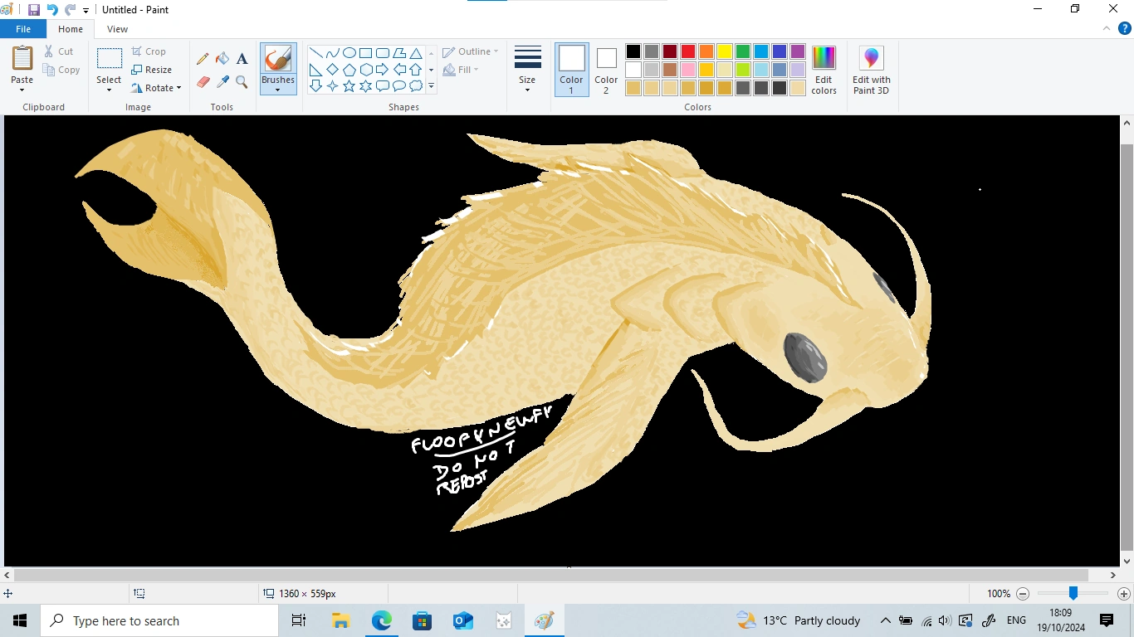Select the Color picker tool
The width and height of the screenshot is (1134, 637).
(222, 82)
